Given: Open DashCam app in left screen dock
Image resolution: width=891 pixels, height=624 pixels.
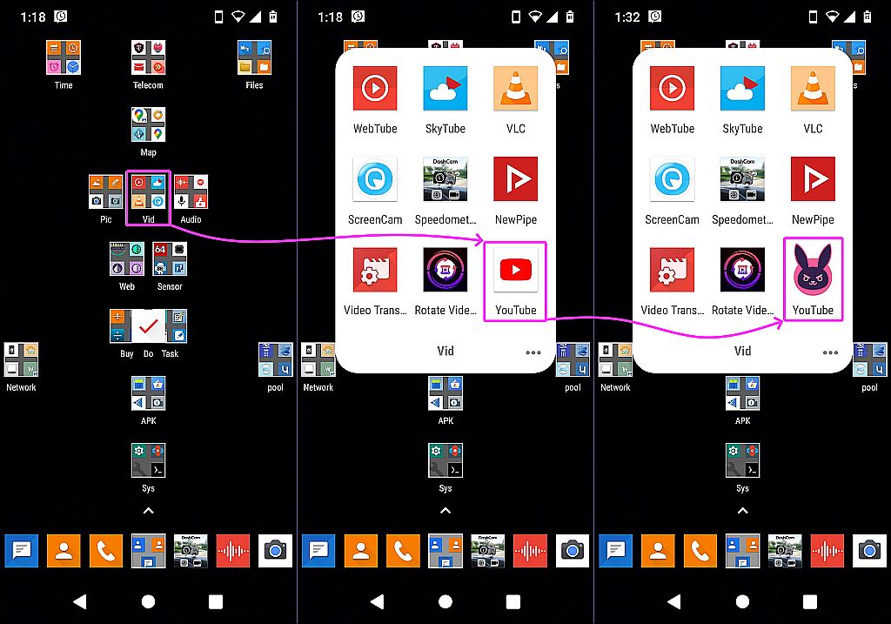Looking at the screenshot, I should 191,551.
